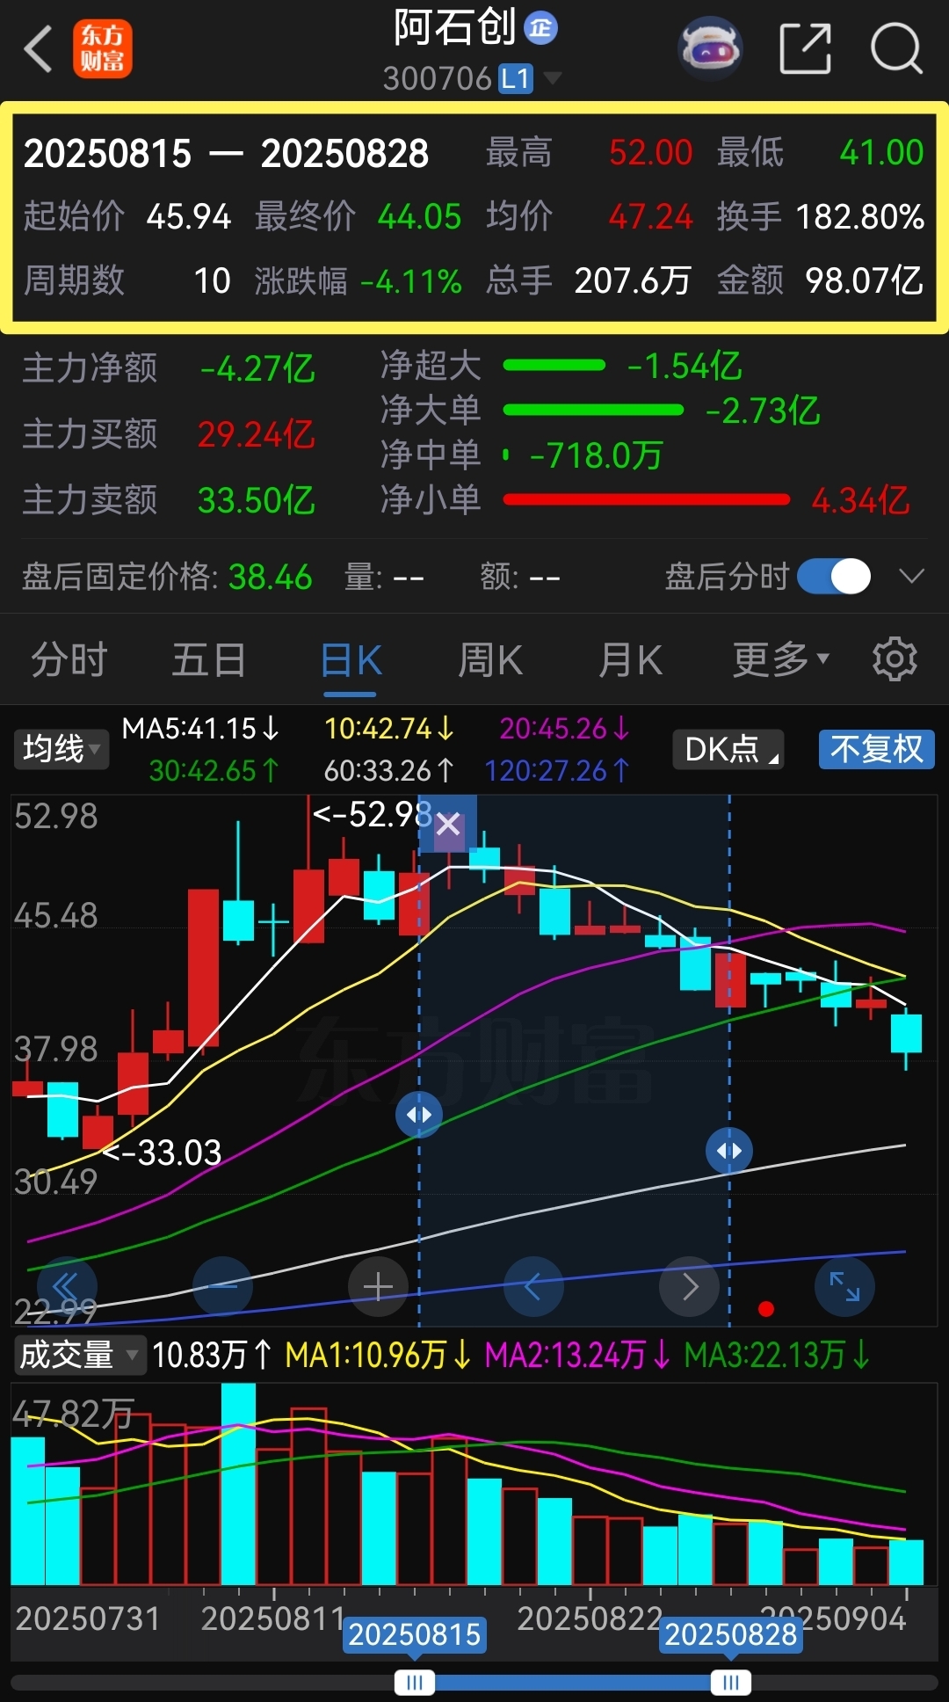Tap the 净超大 -1.54亿 bar
This screenshot has height=1702, width=949.
(554, 365)
